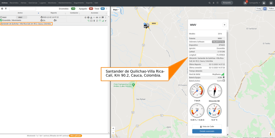
Task: Click the 9 seg refresh timer button
Action: click(x=259, y=9)
